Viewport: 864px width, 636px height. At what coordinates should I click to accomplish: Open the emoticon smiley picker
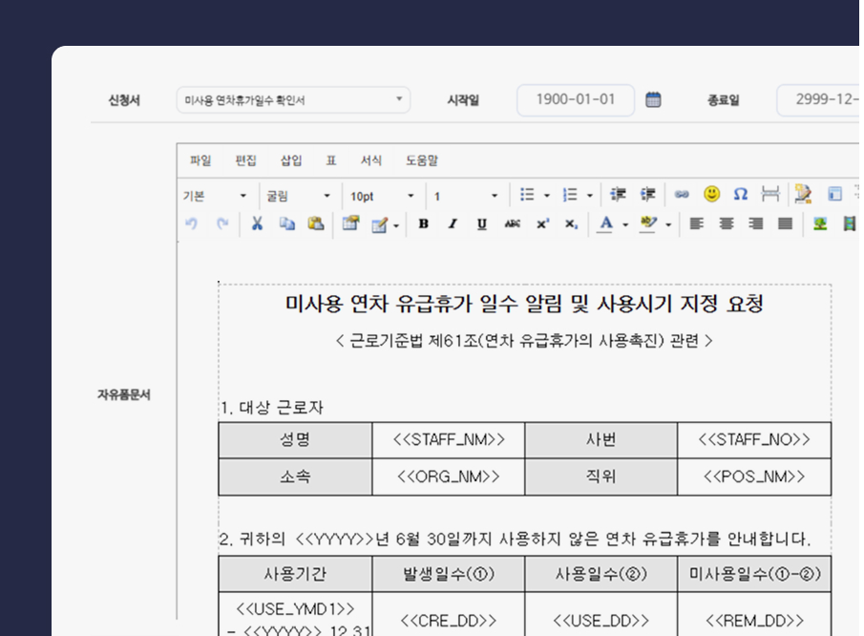coord(711,195)
